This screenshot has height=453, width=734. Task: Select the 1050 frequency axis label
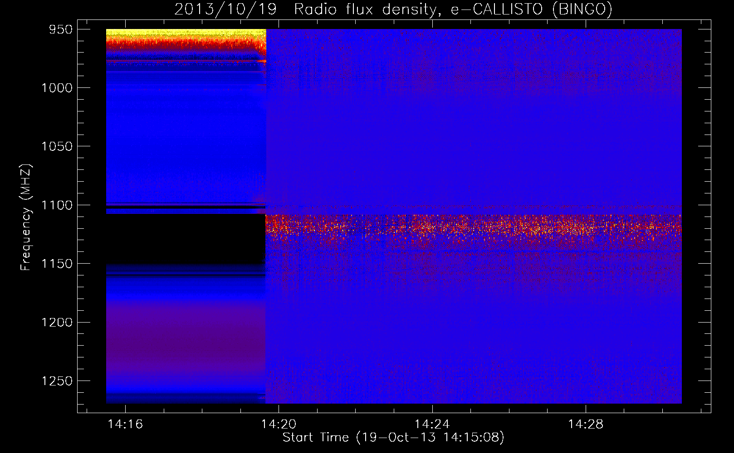57,146
